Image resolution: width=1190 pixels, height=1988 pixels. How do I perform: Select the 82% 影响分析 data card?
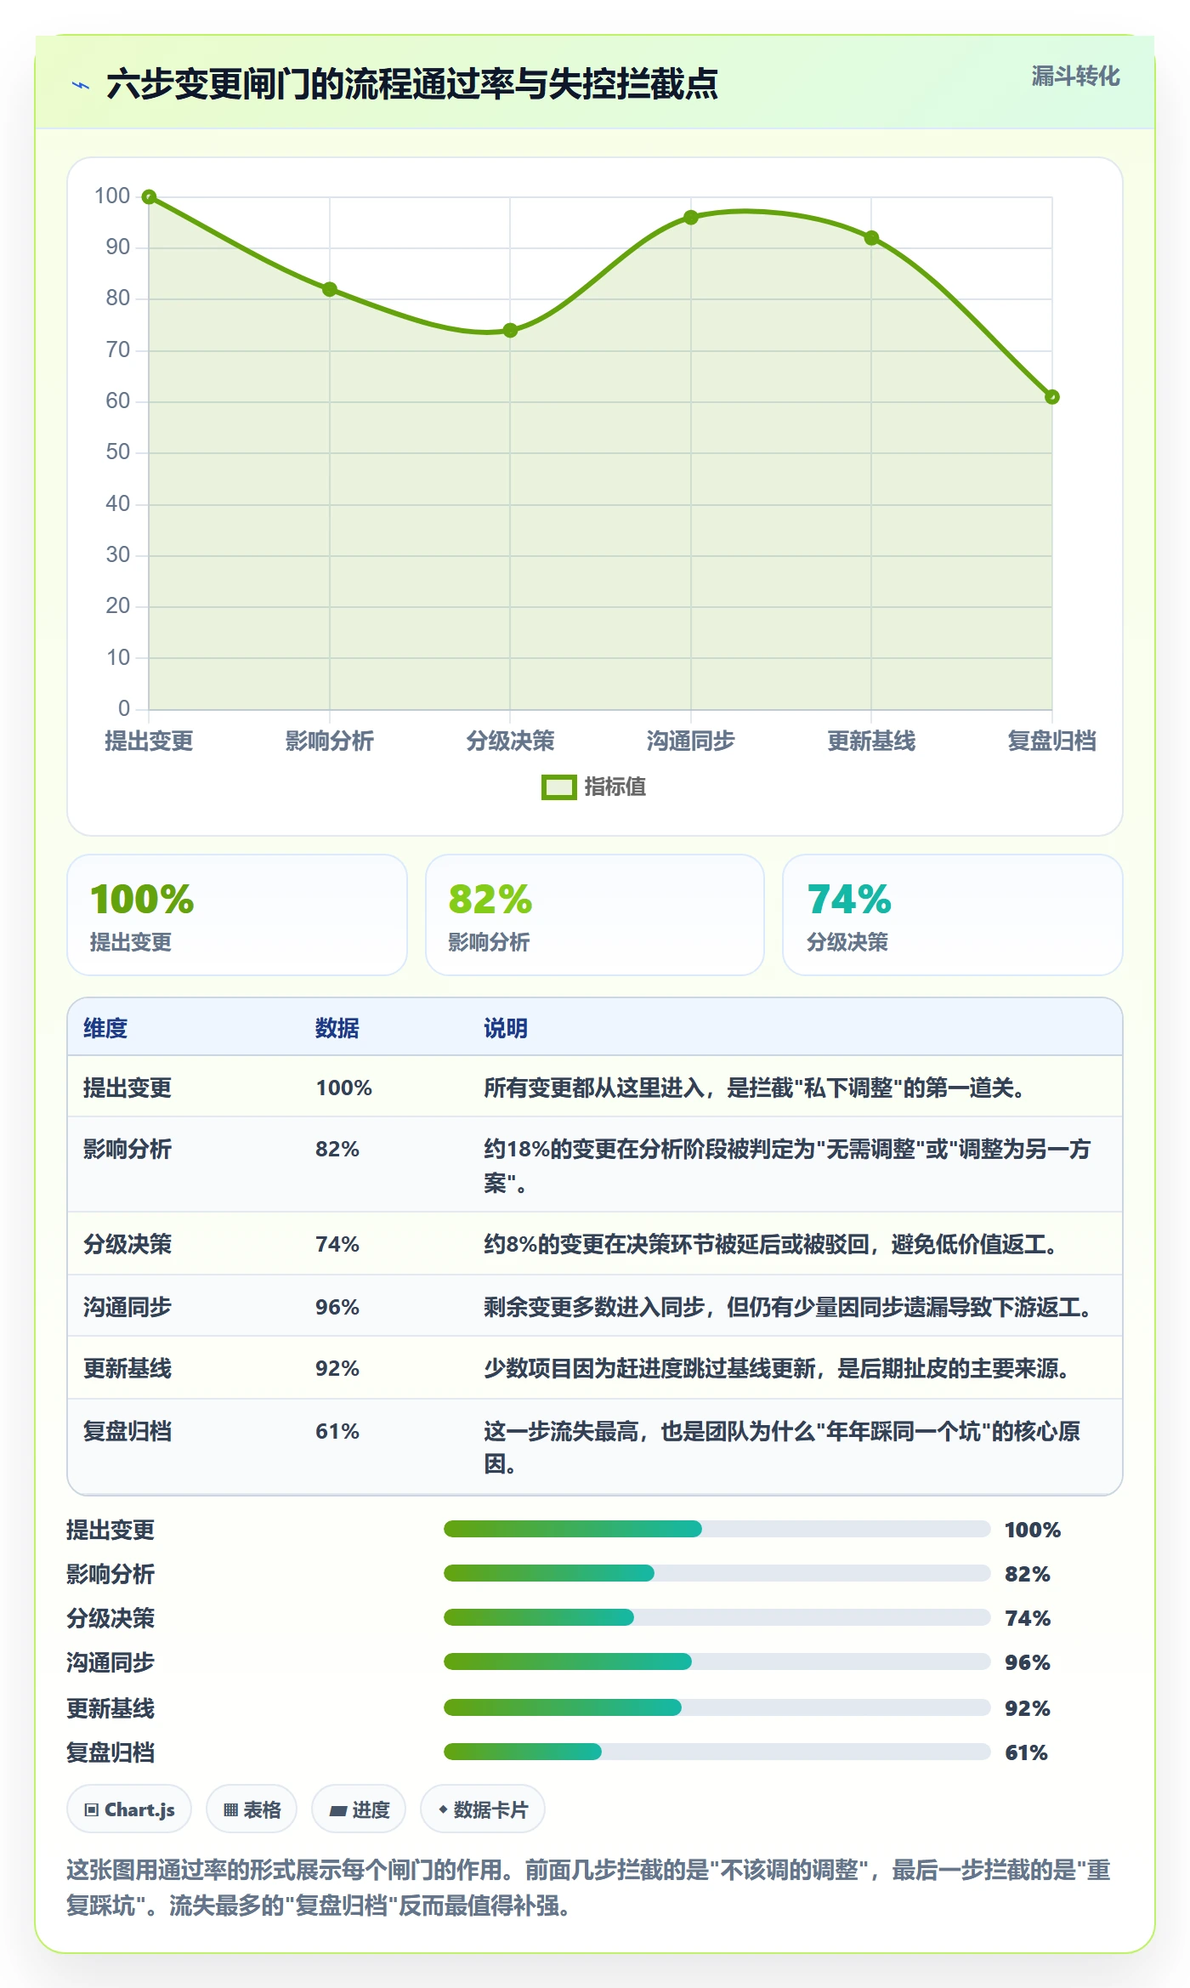595,915
